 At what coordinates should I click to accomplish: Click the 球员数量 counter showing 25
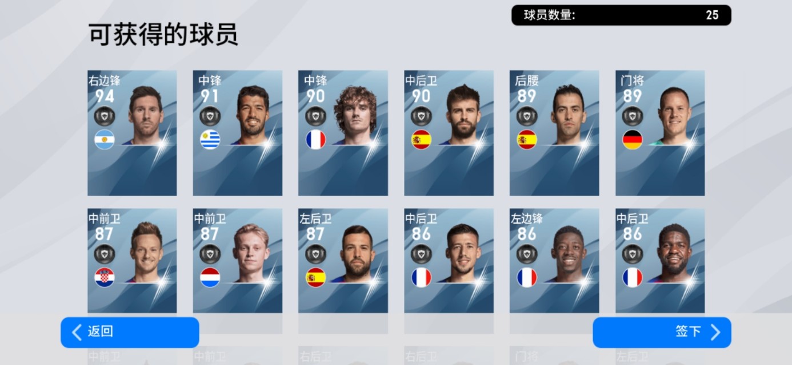621,15
